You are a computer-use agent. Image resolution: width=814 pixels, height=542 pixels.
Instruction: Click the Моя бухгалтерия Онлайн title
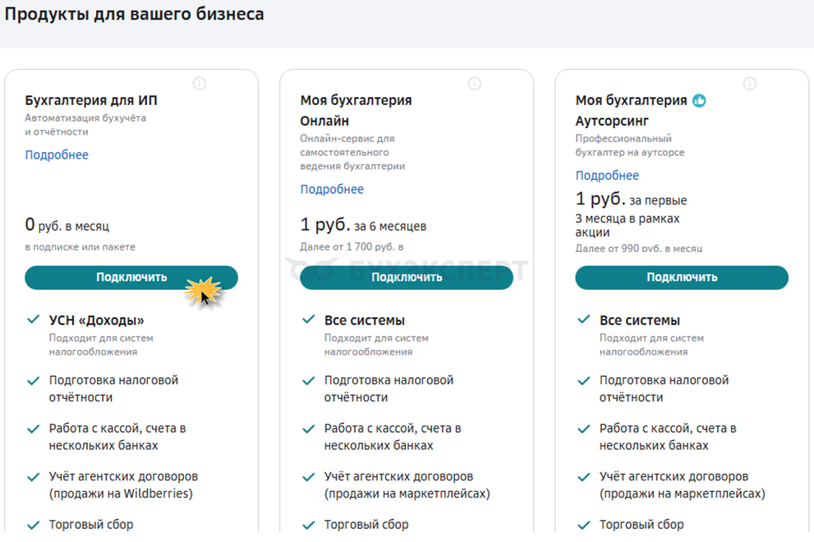356,110
